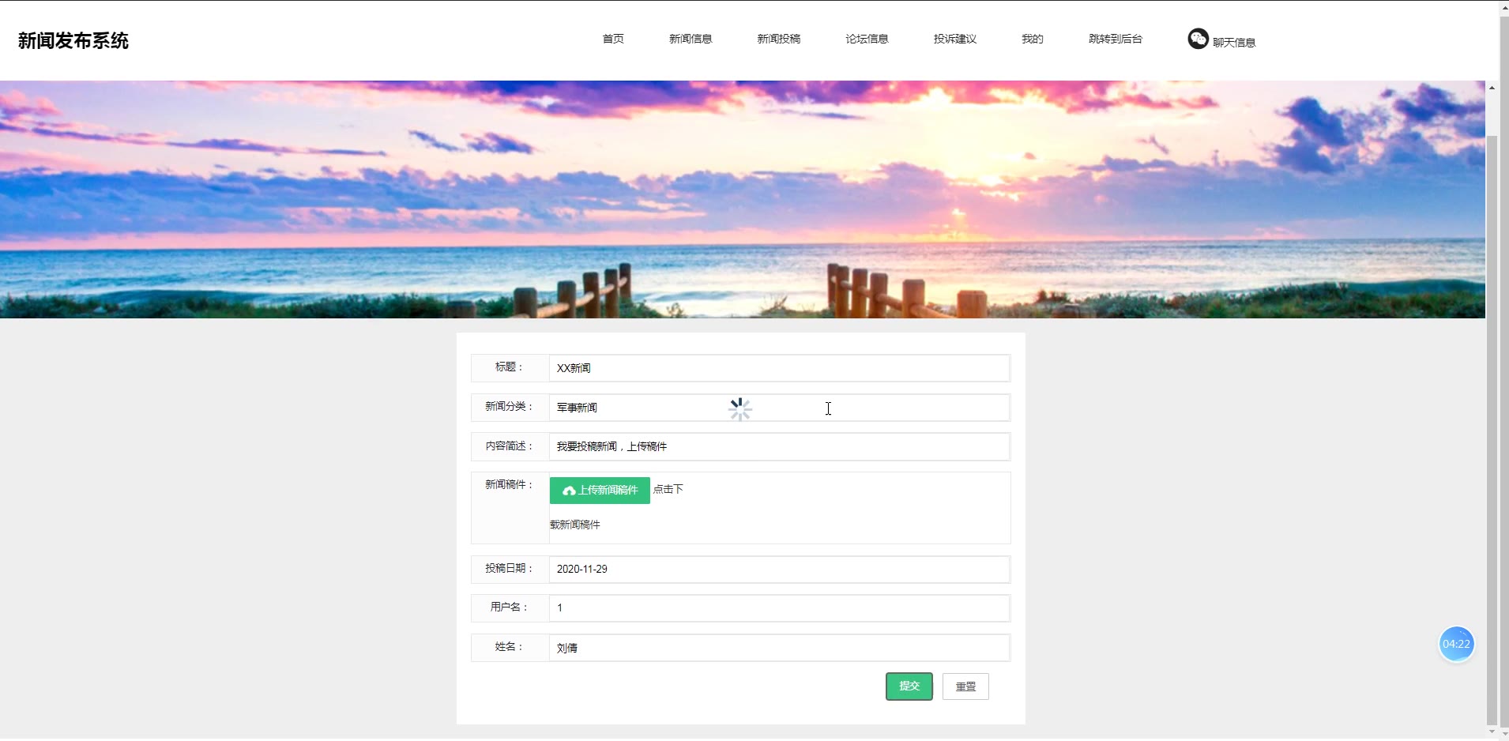Click the 04:22 timer bubble
The image size is (1509, 741).
tap(1456, 644)
